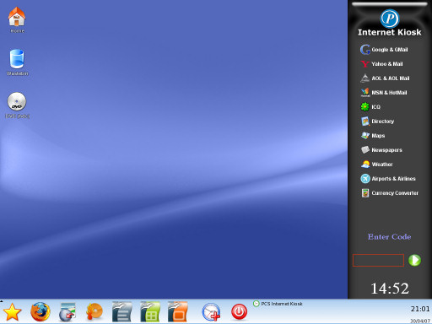Launch the disc burning app icon
Screen dimensions: 432x324
point(94,311)
